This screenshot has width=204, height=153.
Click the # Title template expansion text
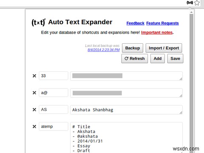(x=126, y=138)
